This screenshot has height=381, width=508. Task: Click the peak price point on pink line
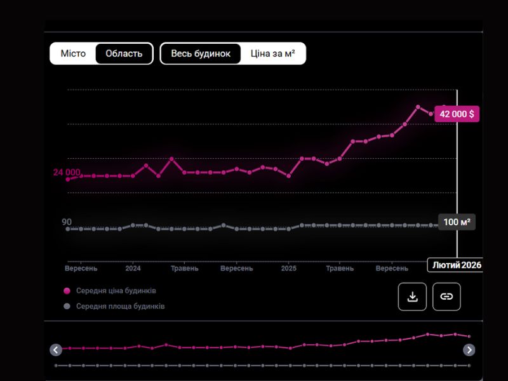418,107
